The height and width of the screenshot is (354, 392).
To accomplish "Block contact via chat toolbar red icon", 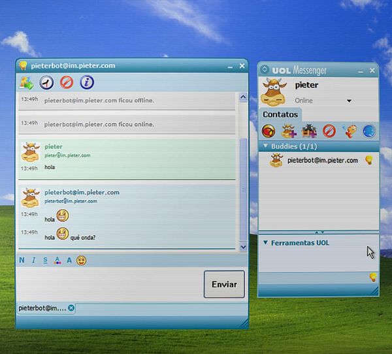I will (x=67, y=82).
